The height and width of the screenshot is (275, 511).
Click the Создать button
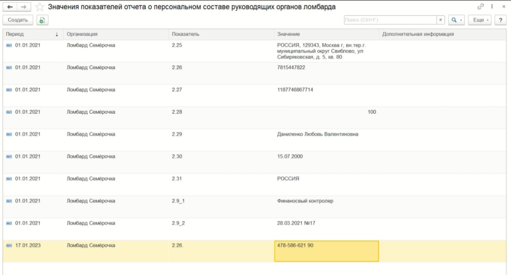click(x=18, y=20)
